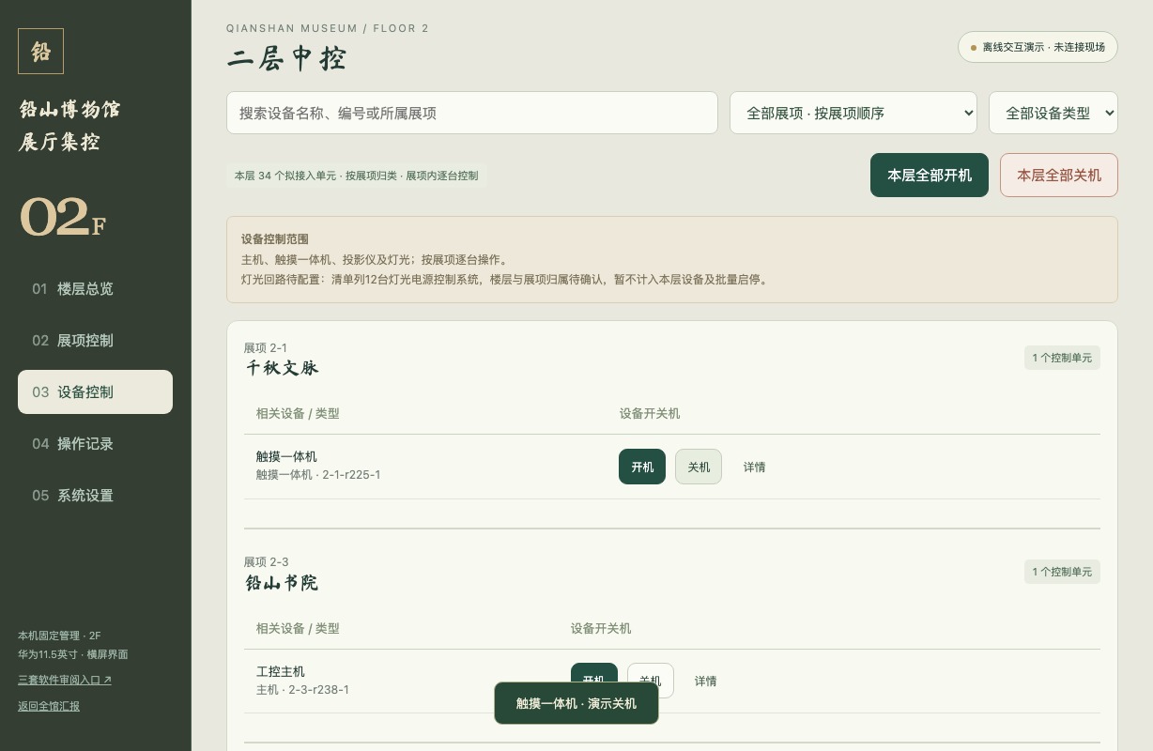Viewport: 1153px width, 751px height.
Task: Turn on 触摸一体机 with 开机
Action: pyautogui.click(x=642, y=467)
